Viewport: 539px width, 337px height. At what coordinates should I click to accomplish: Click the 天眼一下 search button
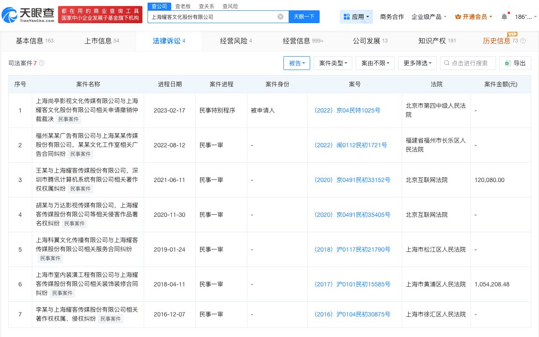point(305,16)
